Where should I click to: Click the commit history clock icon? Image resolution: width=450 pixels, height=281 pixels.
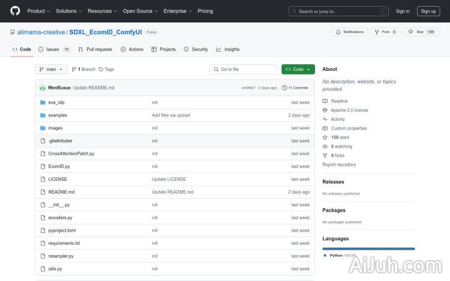point(284,88)
